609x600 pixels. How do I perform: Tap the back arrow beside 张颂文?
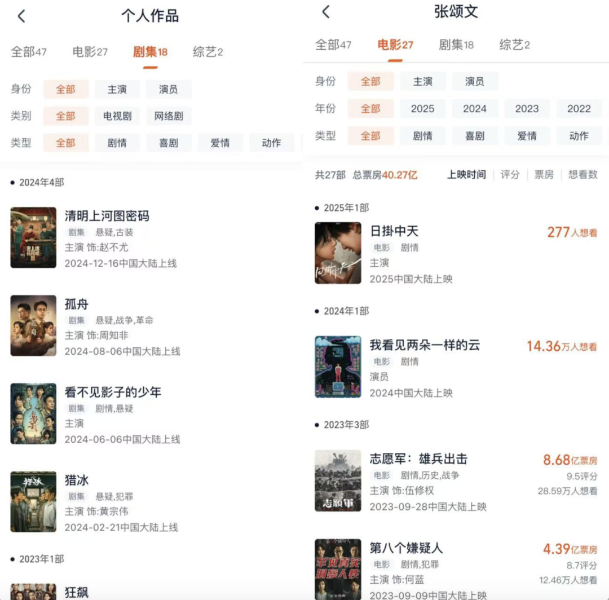(x=326, y=12)
